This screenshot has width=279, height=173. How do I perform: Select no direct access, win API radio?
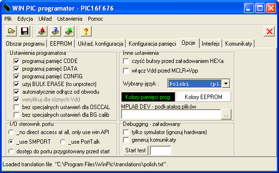click(x=11, y=132)
